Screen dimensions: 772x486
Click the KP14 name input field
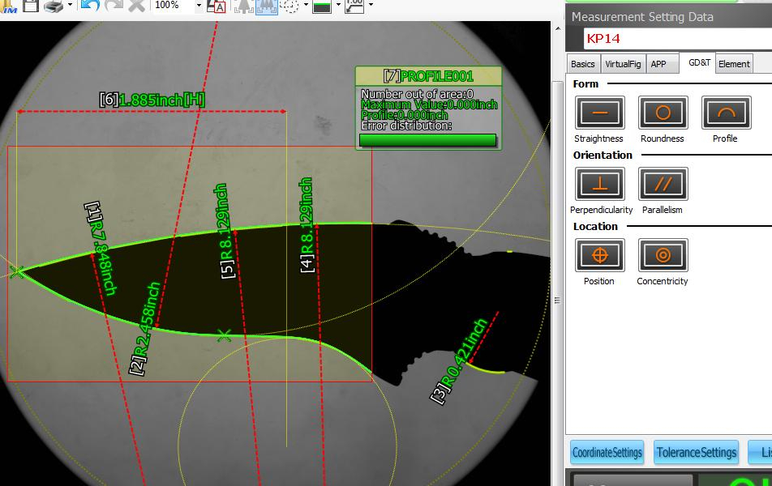[x=677, y=38]
